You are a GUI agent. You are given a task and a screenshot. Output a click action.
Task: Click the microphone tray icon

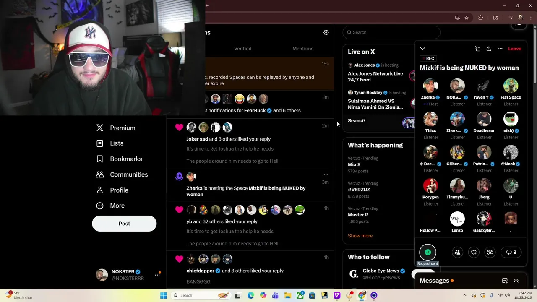(x=492, y=295)
